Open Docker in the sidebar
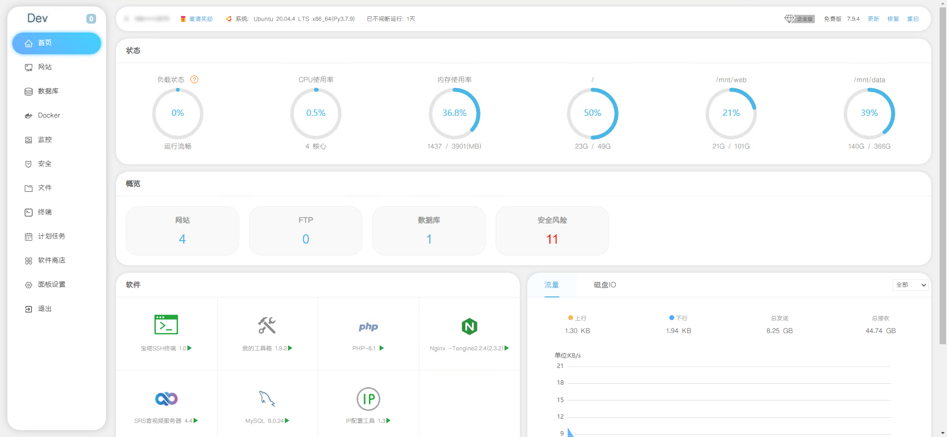 click(49, 115)
